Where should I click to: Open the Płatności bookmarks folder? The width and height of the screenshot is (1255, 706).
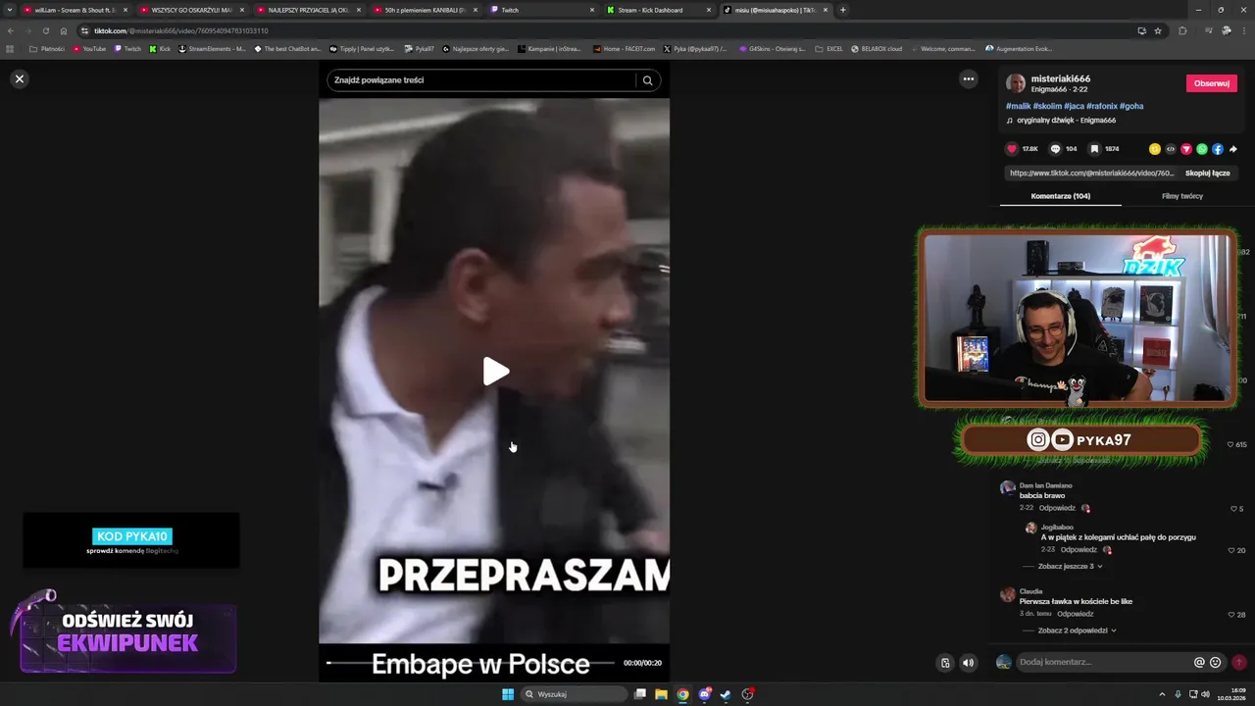pos(47,48)
